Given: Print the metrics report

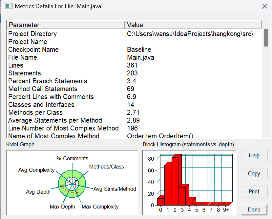Looking at the screenshot, I should (x=254, y=191).
